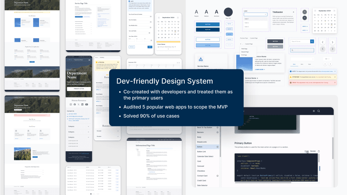Copy code with the clipboard icon beside Render
Screen dimensions: 347x195
(x=319, y=151)
